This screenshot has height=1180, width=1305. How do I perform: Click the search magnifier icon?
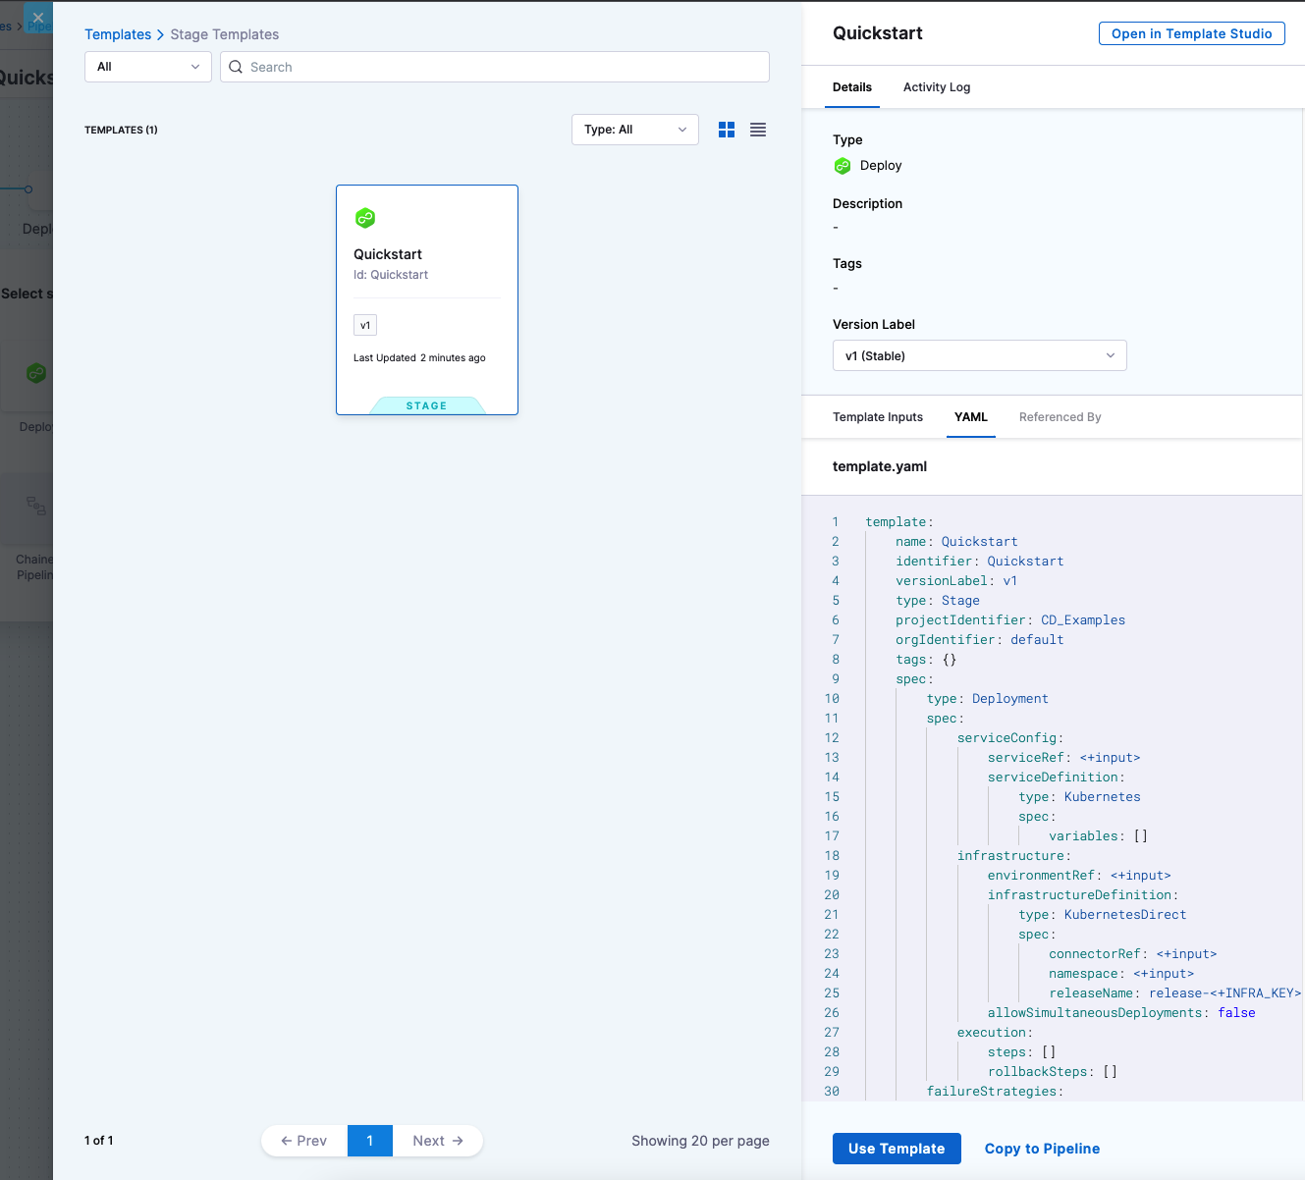point(236,67)
